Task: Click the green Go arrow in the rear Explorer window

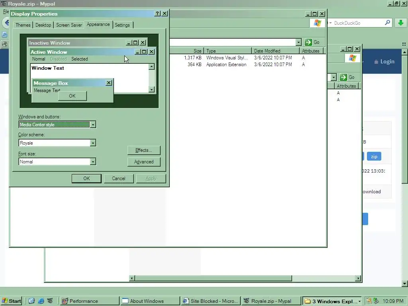Action: pos(343,77)
